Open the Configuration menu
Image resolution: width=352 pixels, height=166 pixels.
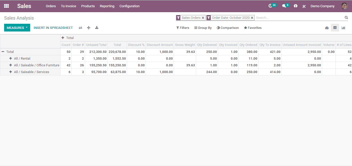tap(129, 6)
